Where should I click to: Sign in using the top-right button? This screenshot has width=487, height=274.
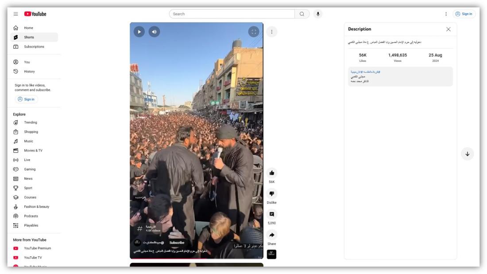tap(464, 14)
